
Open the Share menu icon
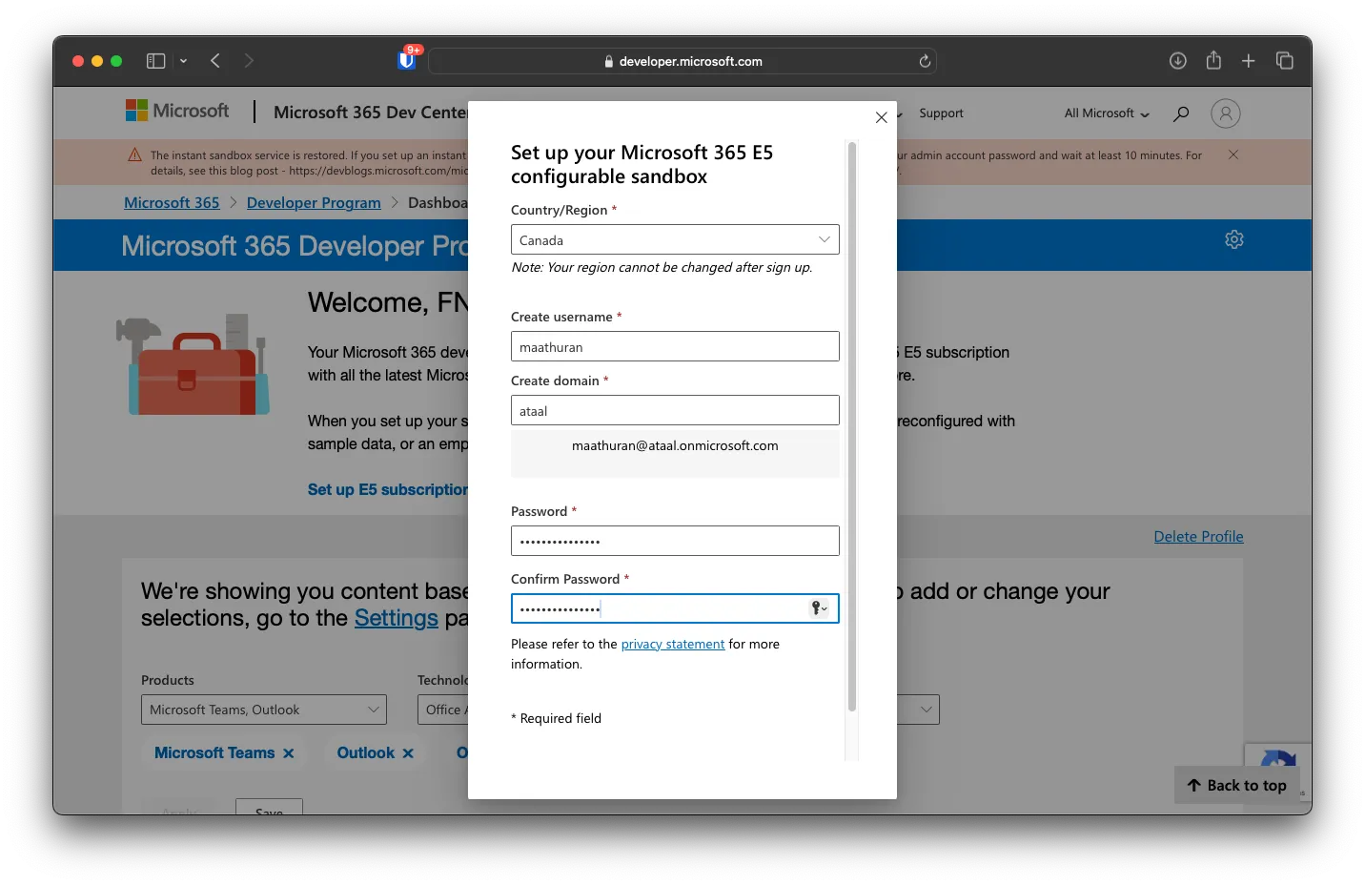pyautogui.click(x=1213, y=60)
